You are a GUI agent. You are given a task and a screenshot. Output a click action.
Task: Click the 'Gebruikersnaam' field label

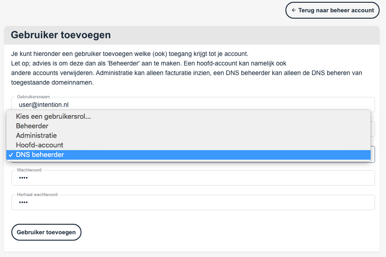[x=33, y=97]
